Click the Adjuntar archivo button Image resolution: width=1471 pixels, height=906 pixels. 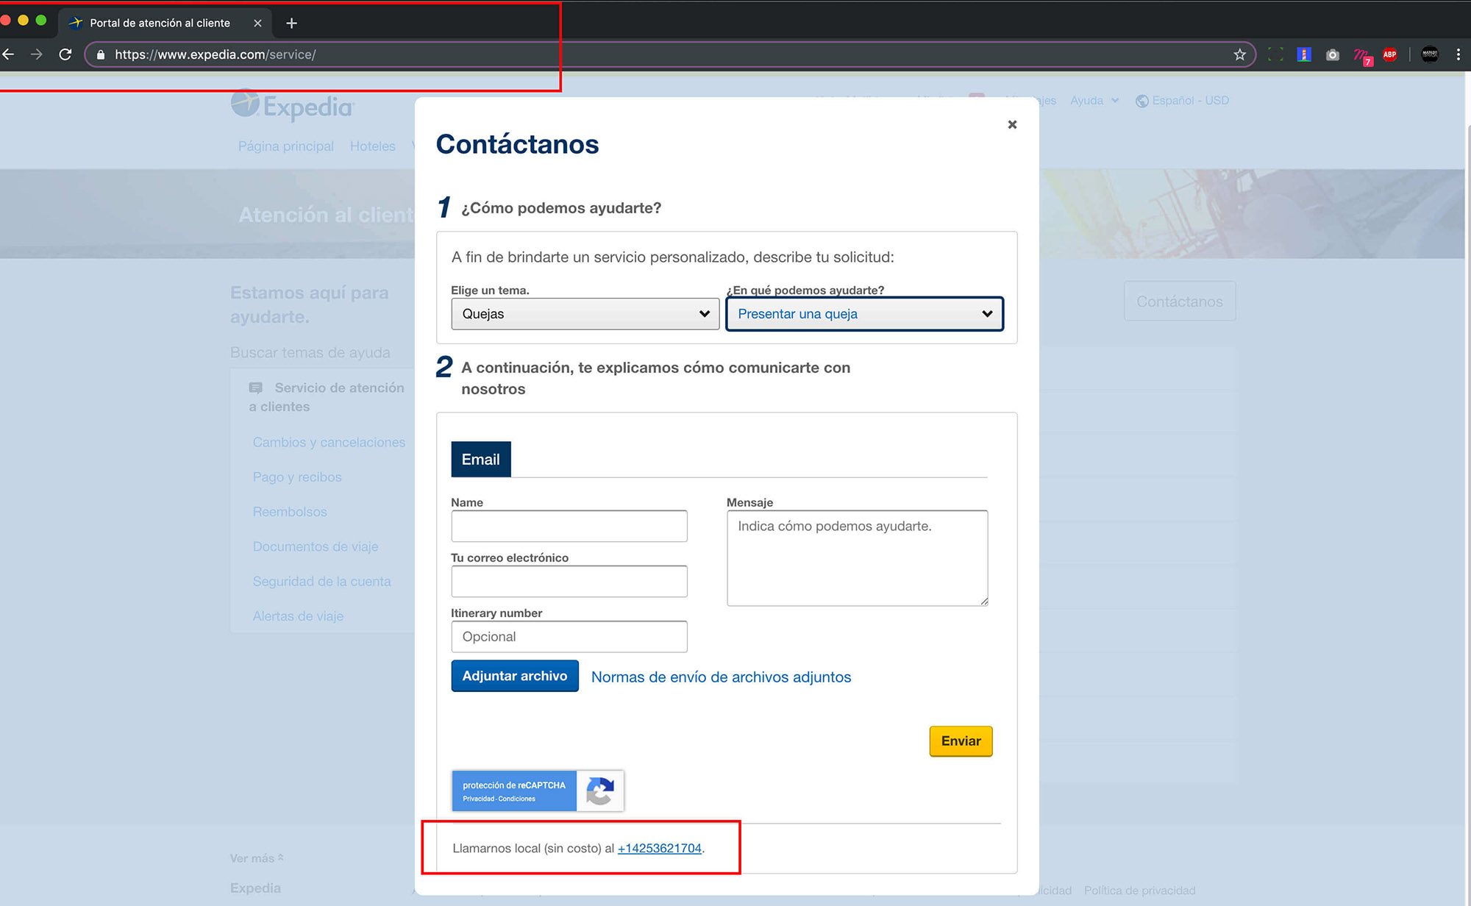pos(514,676)
